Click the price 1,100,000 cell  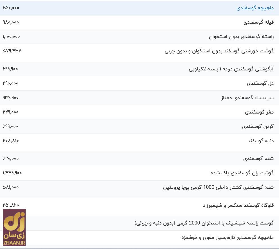(12, 36)
